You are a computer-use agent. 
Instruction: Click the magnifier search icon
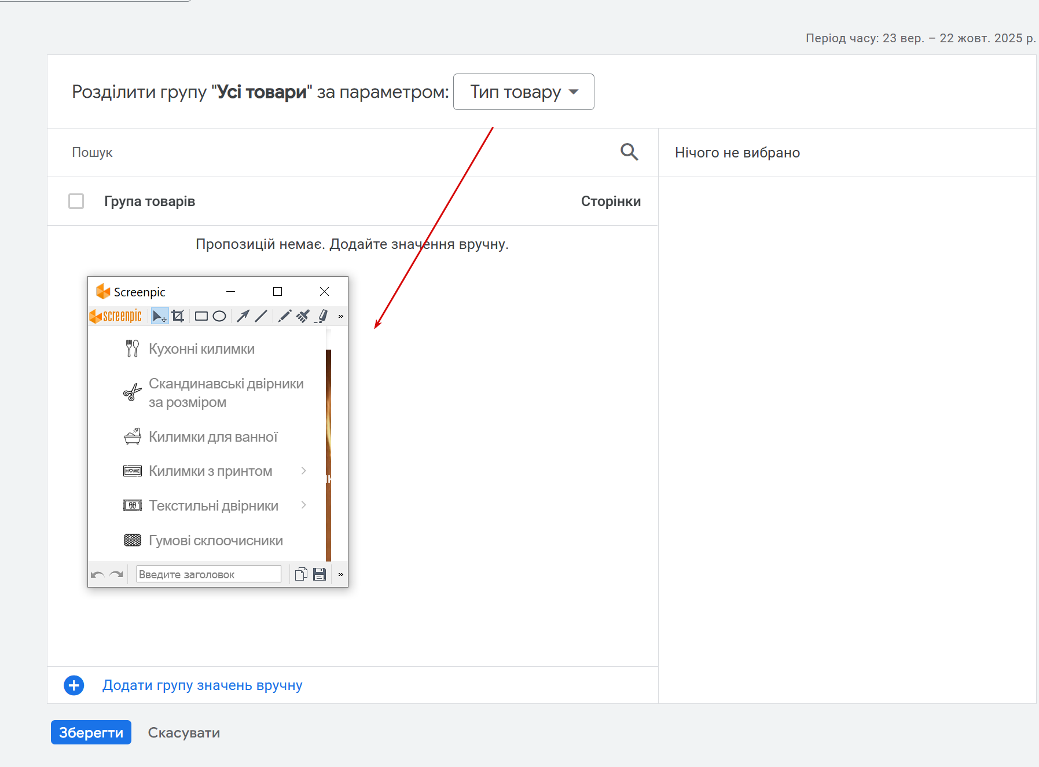pos(629,152)
